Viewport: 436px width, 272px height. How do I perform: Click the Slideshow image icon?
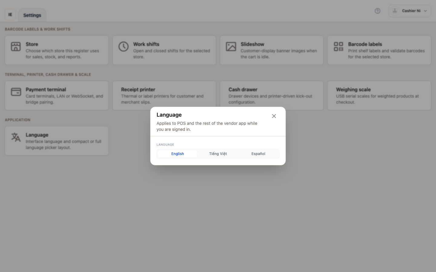pyautogui.click(x=231, y=47)
